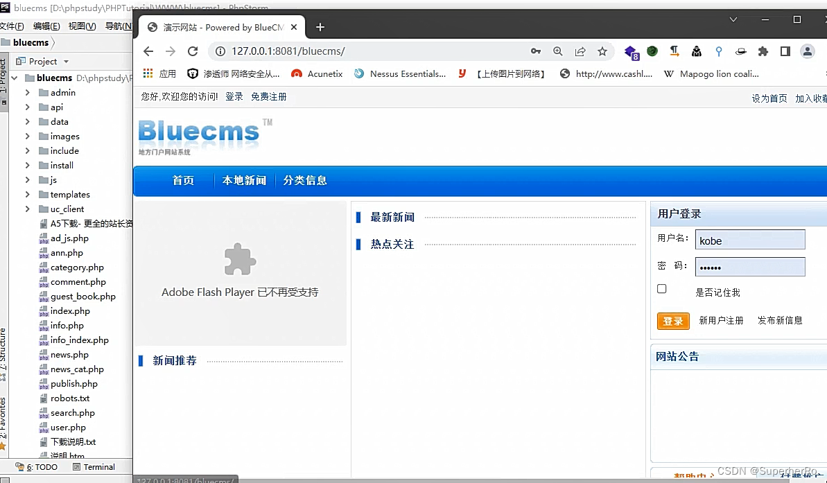Bookmark this page with the star icon
Viewport: 827px width, 483px height.
pos(602,51)
